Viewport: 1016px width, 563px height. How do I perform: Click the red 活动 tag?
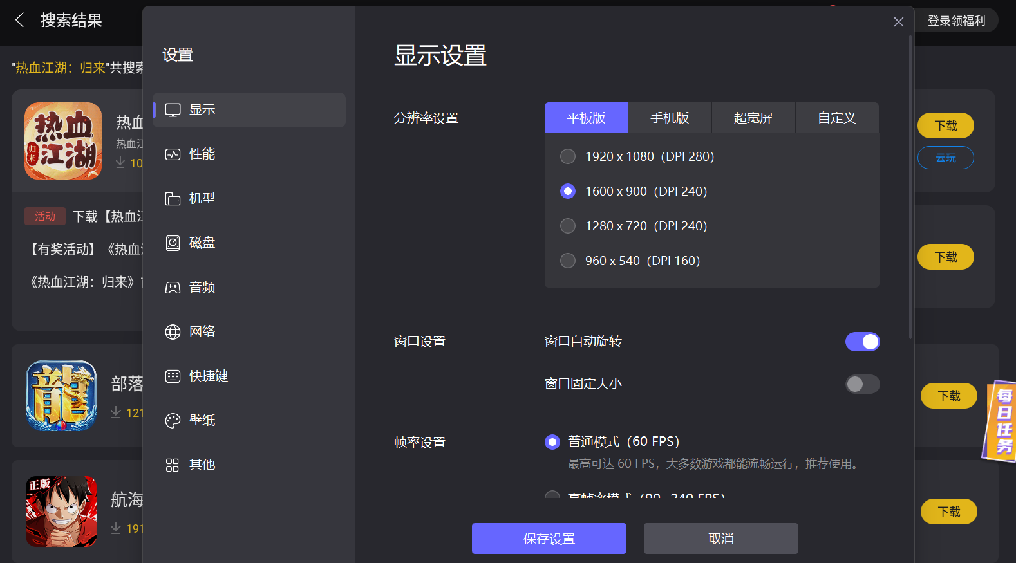click(45, 216)
